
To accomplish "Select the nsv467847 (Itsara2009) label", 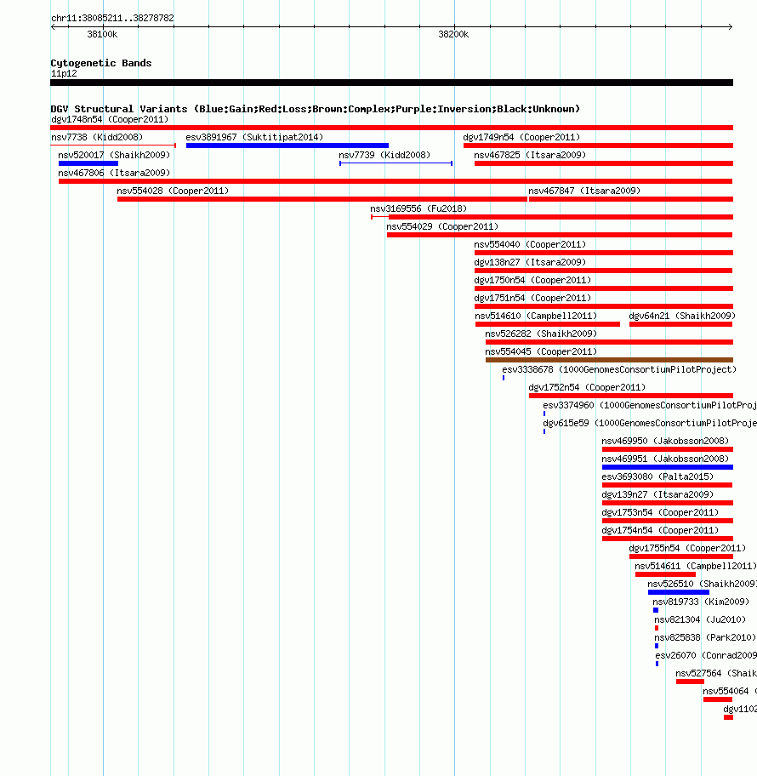I will [584, 191].
